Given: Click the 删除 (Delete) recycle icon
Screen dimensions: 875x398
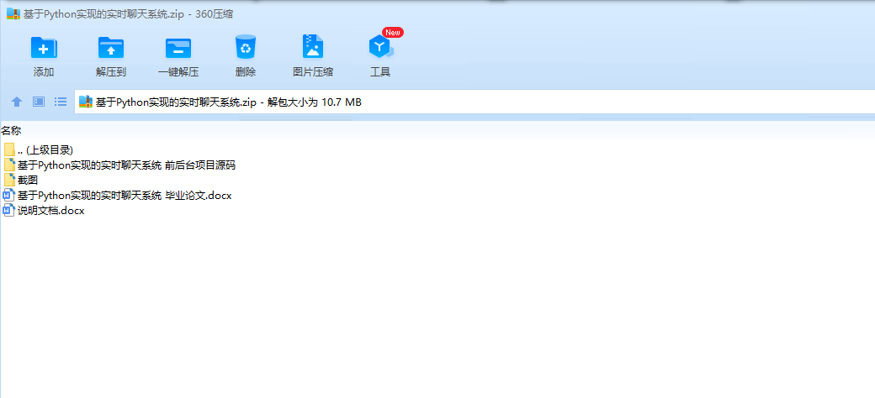Looking at the screenshot, I should pyautogui.click(x=246, y=47).
